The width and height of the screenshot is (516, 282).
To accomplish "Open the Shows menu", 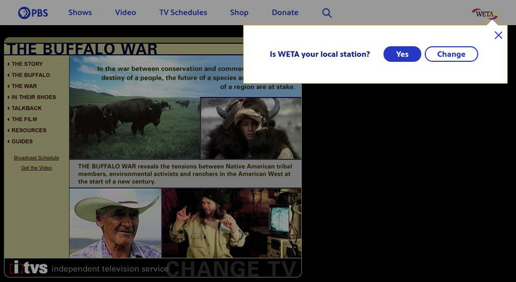I will tap(80, 13).
